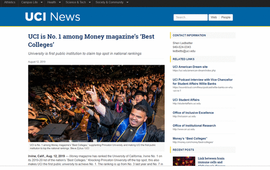Select the Campus Life menu item
270x170 pixels.
point(29,2)
